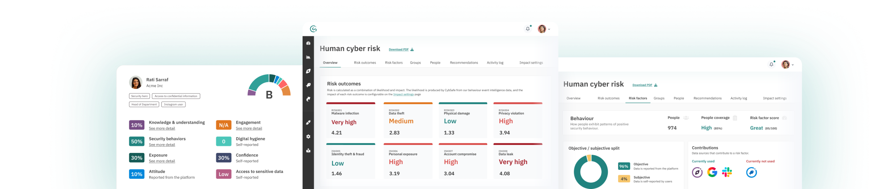See more detail under Security behaviors
This screenshot has width=894, height=189.
pos(162,145)
